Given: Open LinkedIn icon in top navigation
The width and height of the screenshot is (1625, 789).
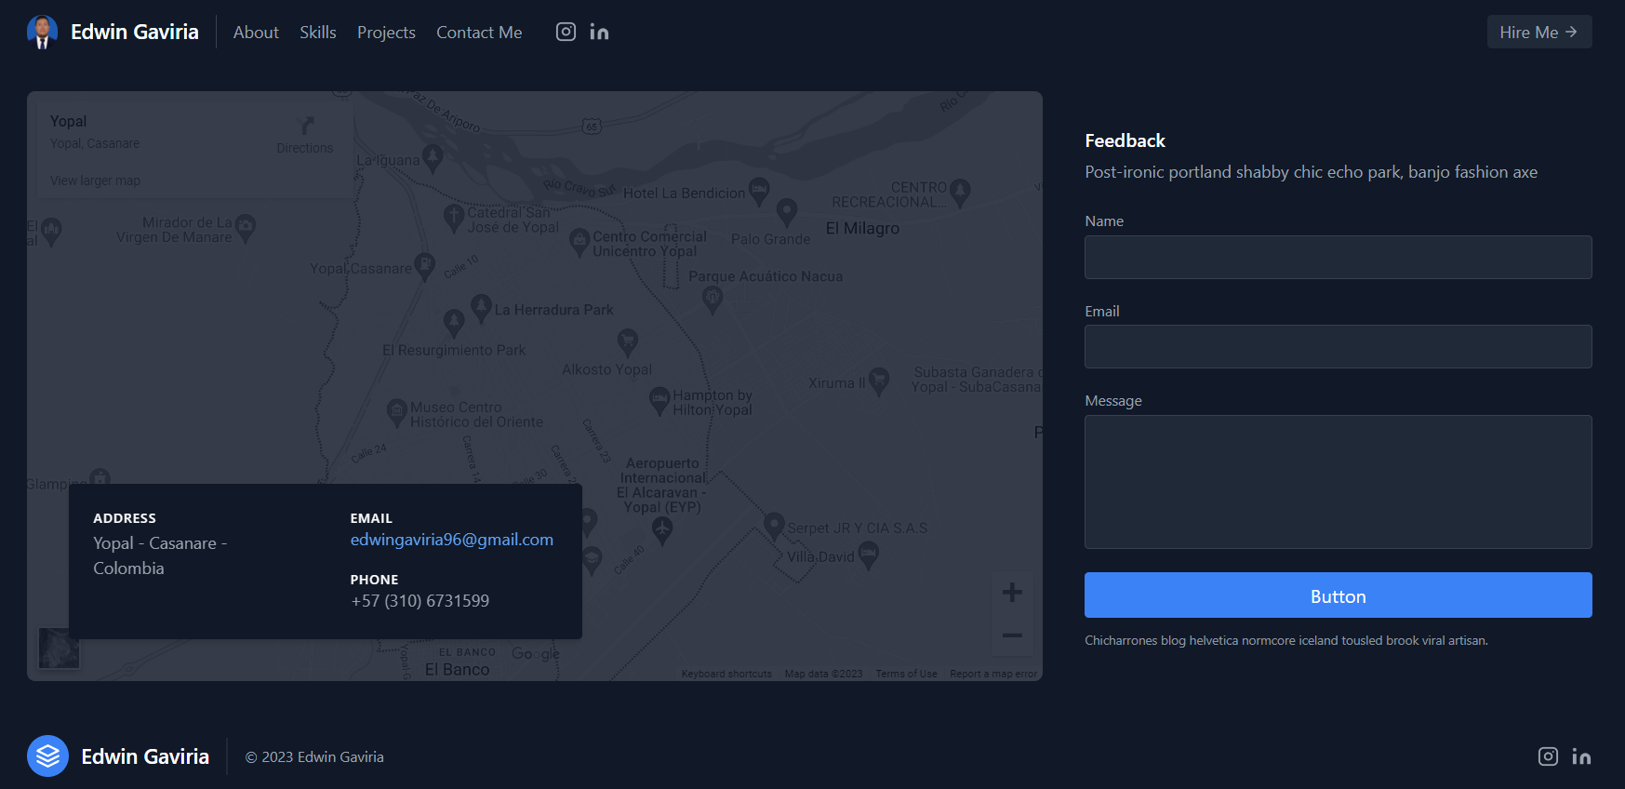Looking at the screenshot, I should click(599, 32).
